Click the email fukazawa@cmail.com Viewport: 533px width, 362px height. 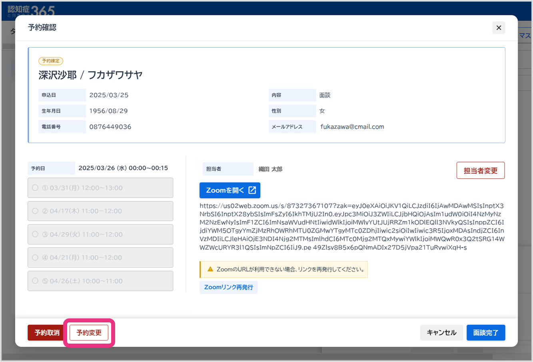[352, 127]
